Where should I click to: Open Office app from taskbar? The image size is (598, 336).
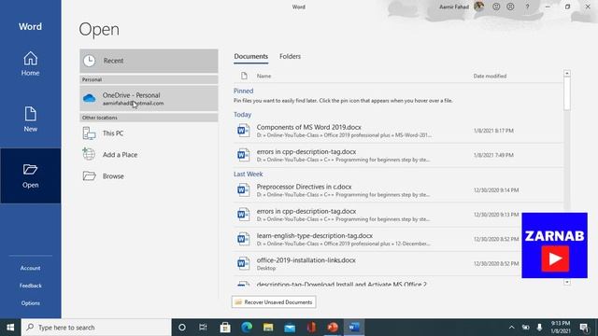tap(311, 328)
